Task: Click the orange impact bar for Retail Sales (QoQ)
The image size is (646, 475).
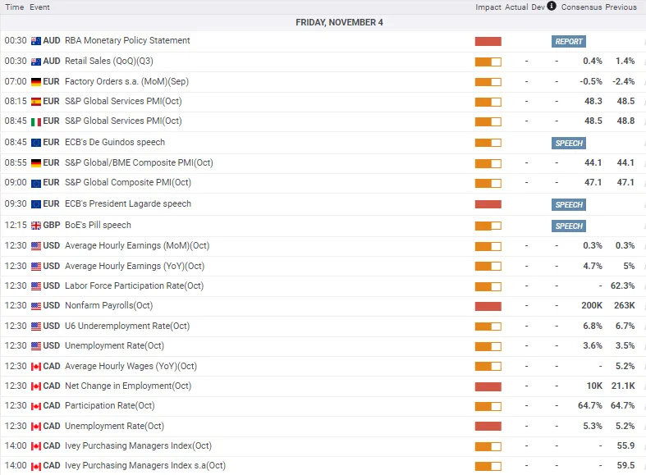Action: pos(488,62)
